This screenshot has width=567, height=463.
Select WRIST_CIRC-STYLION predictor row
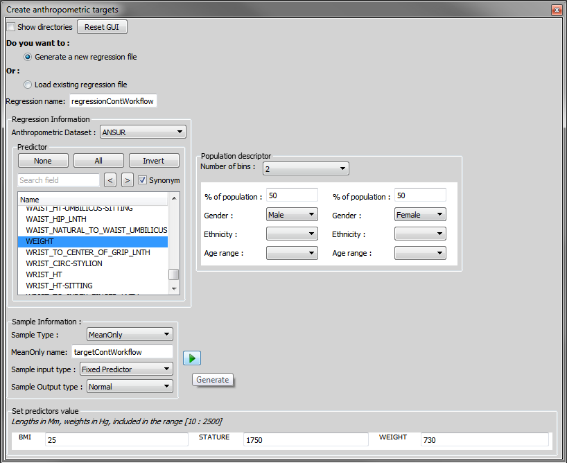[93, 263]
